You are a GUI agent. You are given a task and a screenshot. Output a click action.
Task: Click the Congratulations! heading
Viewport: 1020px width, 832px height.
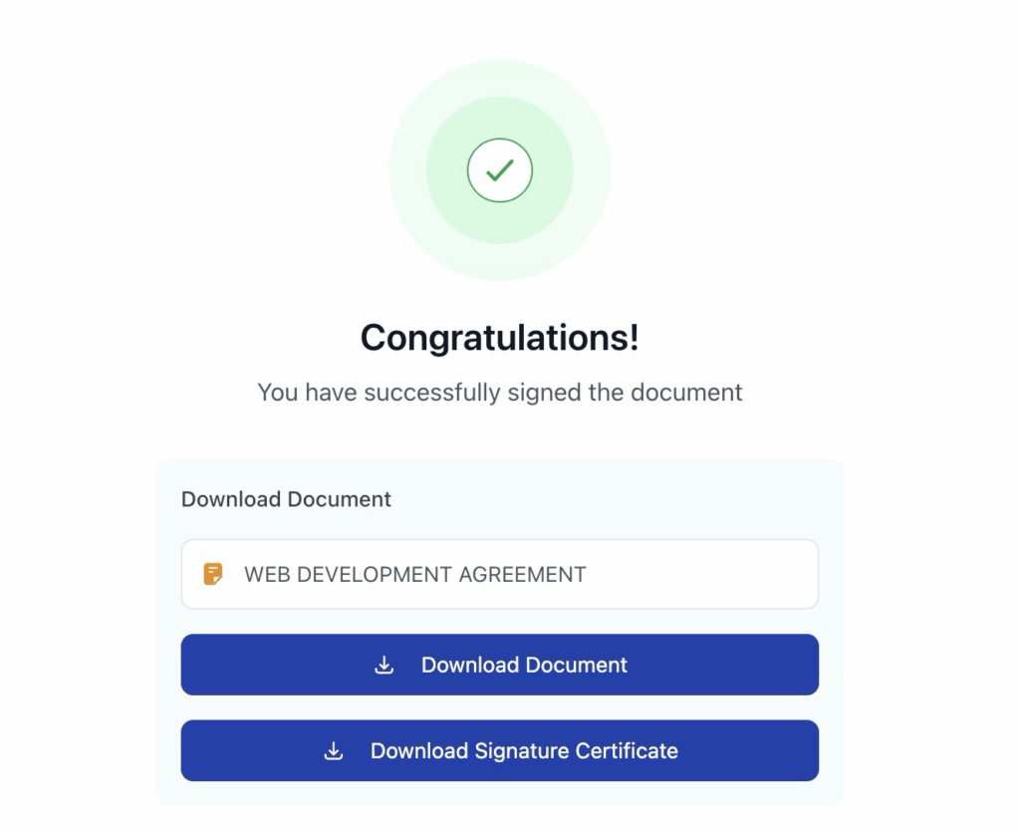click(x=500, y=338)
